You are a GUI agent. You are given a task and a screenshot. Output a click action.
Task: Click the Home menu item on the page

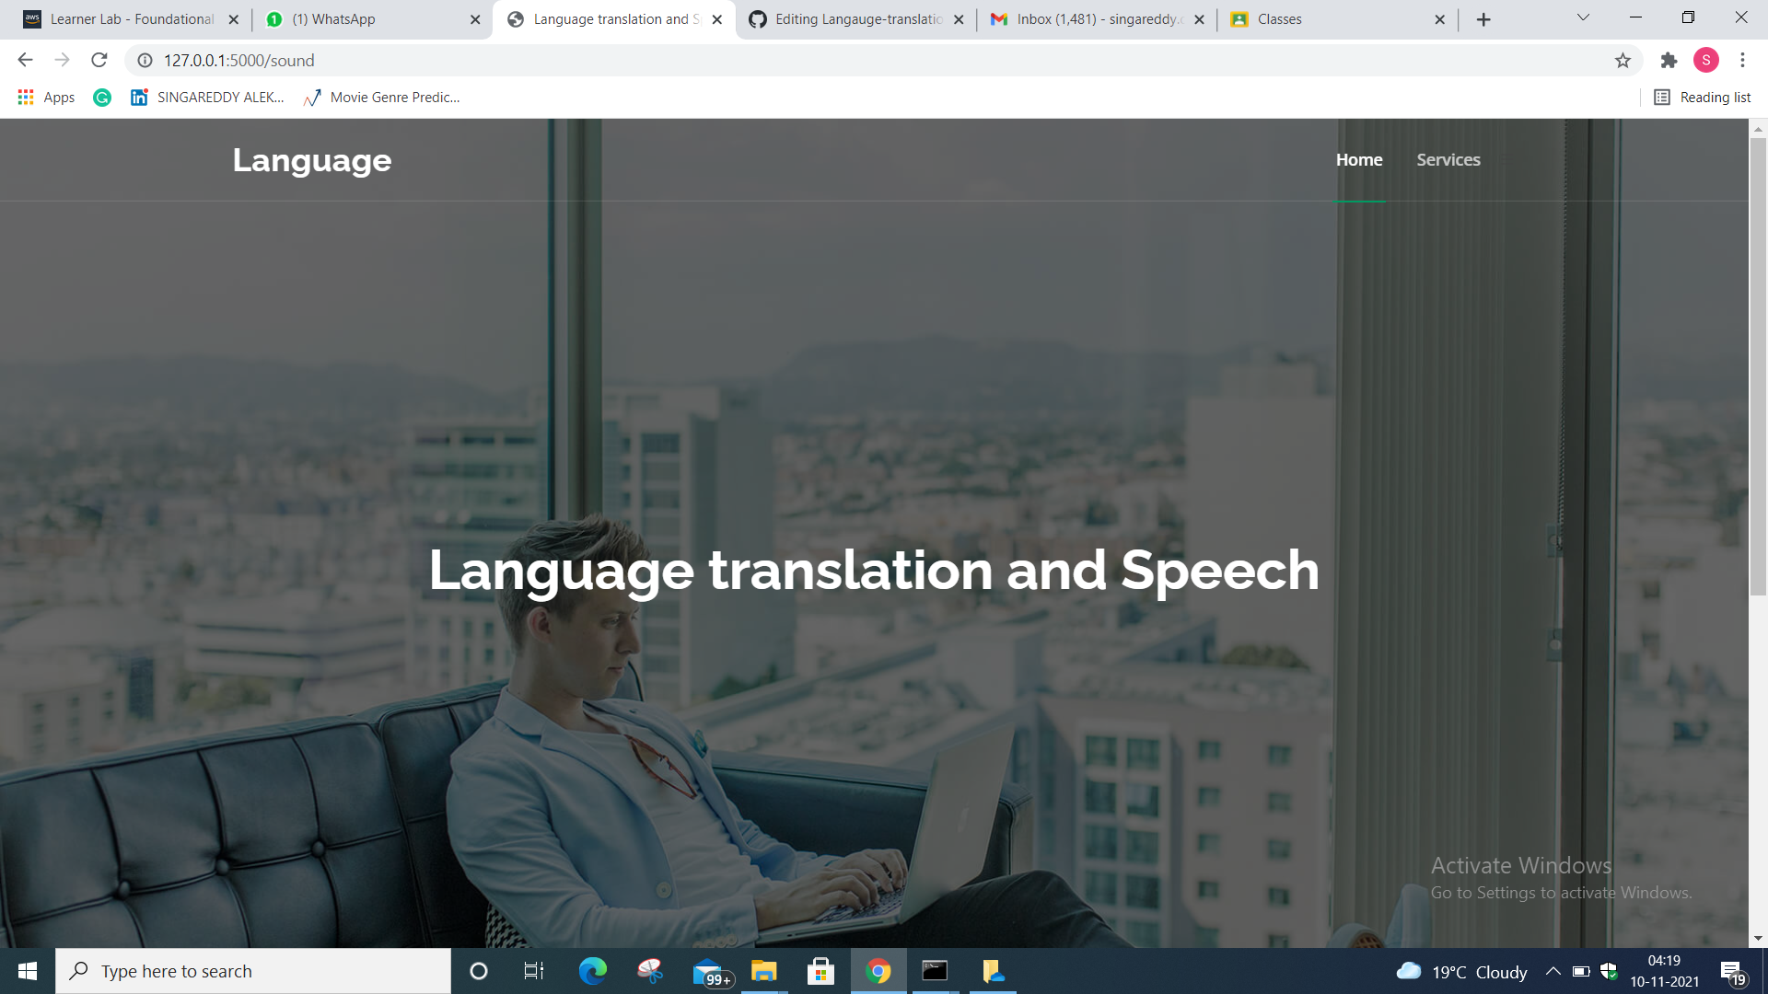[x=1359, y=159]
